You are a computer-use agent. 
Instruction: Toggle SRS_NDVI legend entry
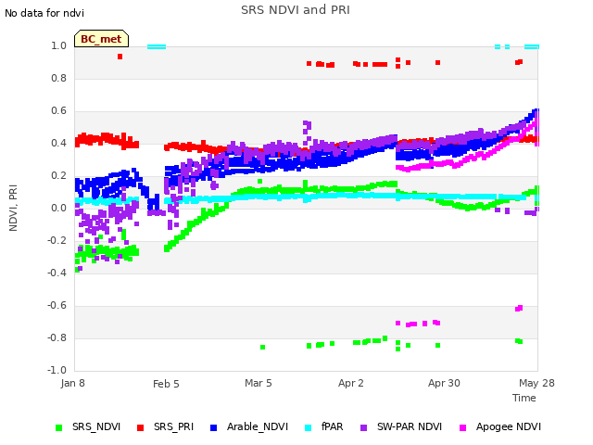tap(88, 426)
